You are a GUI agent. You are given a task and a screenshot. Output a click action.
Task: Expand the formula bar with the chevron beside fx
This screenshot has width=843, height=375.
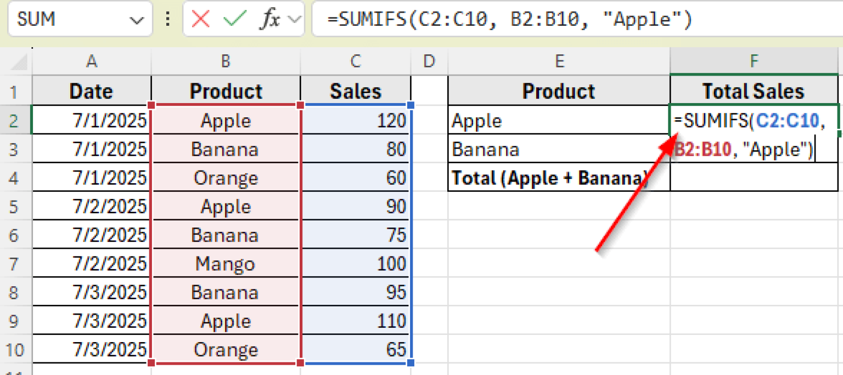coord(295,19)
